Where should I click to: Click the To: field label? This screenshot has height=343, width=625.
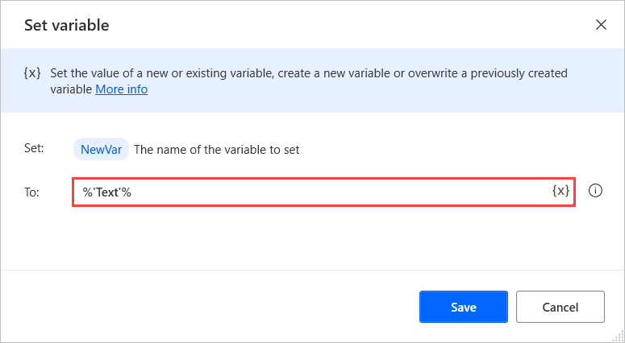point(32,192)
